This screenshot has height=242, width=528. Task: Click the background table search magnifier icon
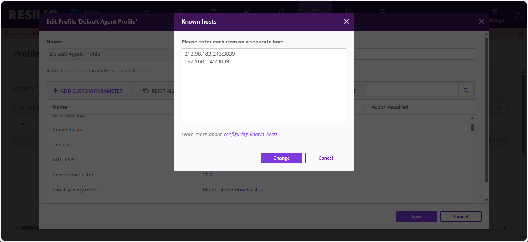499,108
